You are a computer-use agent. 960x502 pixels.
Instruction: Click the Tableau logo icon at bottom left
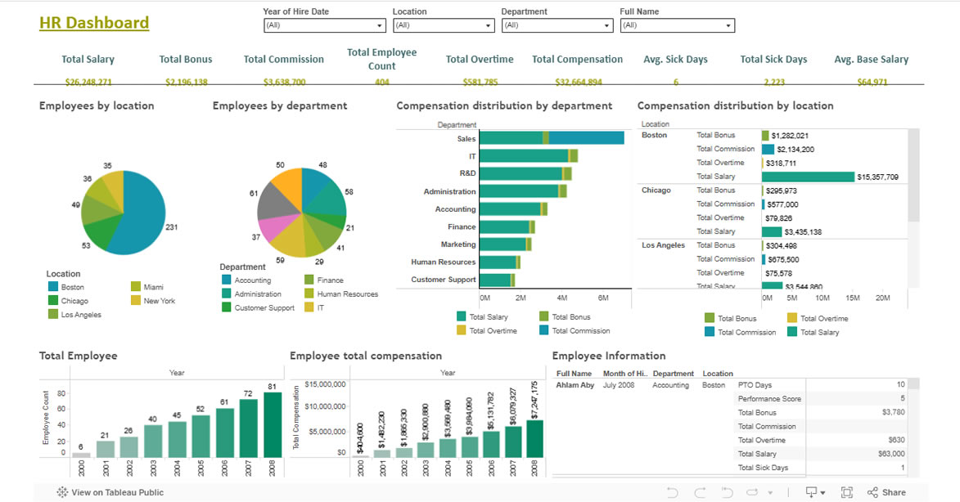click(61, 492)
